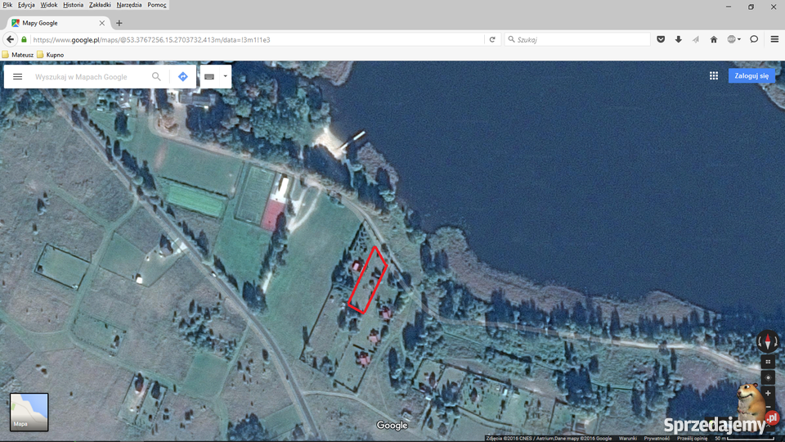Expand the input tools dropdown arrow

225,77
